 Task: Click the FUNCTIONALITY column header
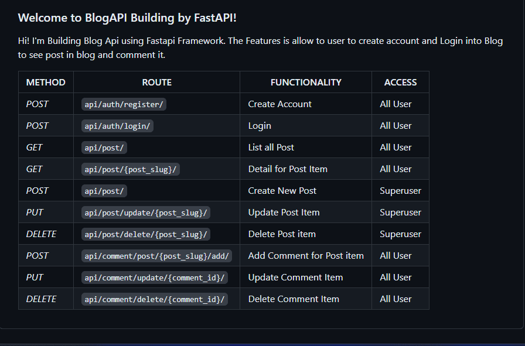[x=306, y=83]
